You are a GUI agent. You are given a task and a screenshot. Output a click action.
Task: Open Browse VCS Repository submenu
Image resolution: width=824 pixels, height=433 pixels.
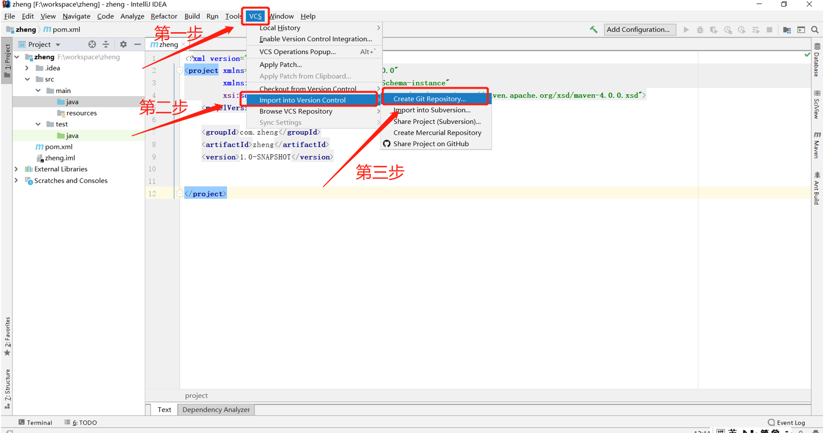(x=315, y=111)
